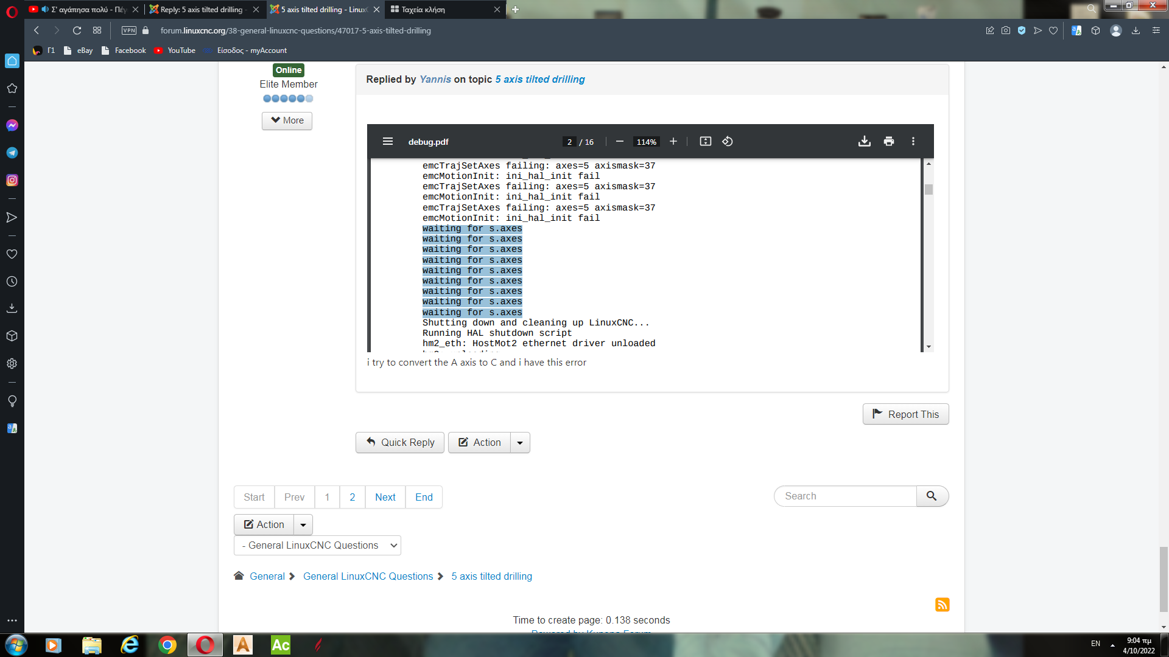The height and width of the screenshot is (657, 1169).
Task: Go to page 2 of thread
Action: click(352, 497)
